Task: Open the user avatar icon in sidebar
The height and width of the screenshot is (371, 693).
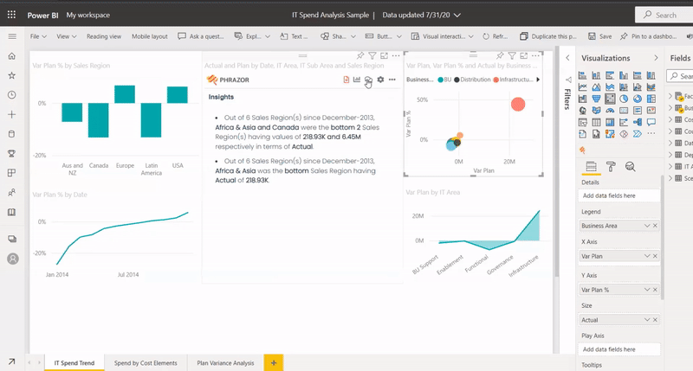Action: (13, 259)
